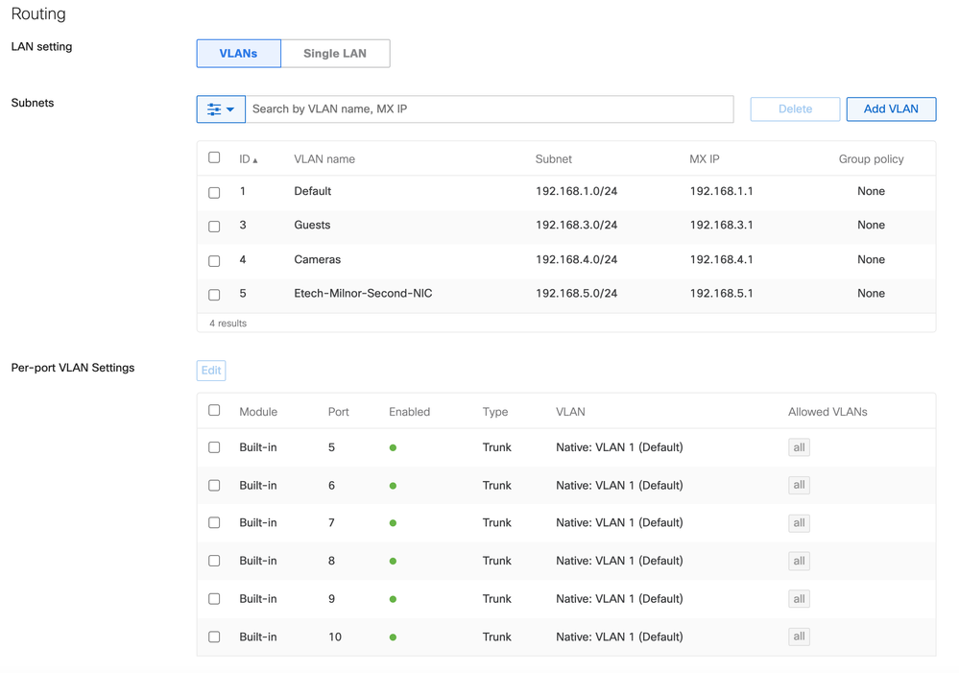Click the green enabled dot for port 5
959x673 pixels.
(393, 448)
